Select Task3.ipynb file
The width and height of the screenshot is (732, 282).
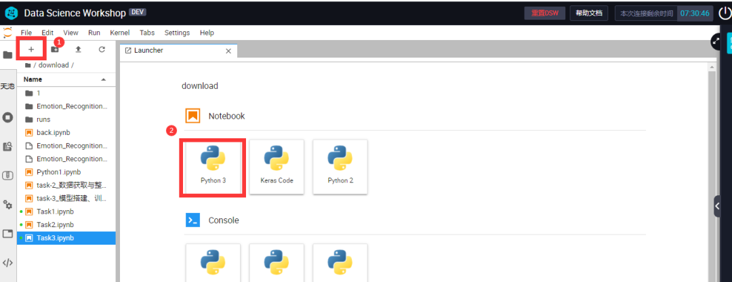[66, 238]
